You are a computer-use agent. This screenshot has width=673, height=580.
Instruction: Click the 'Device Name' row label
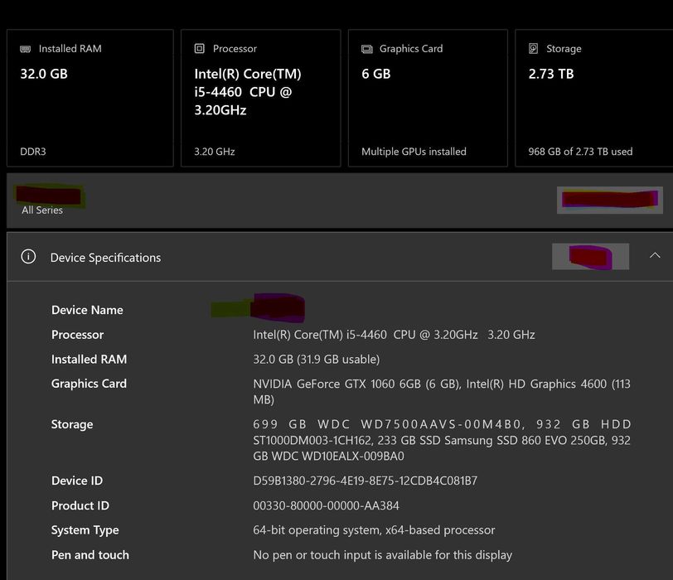(87, 310)
